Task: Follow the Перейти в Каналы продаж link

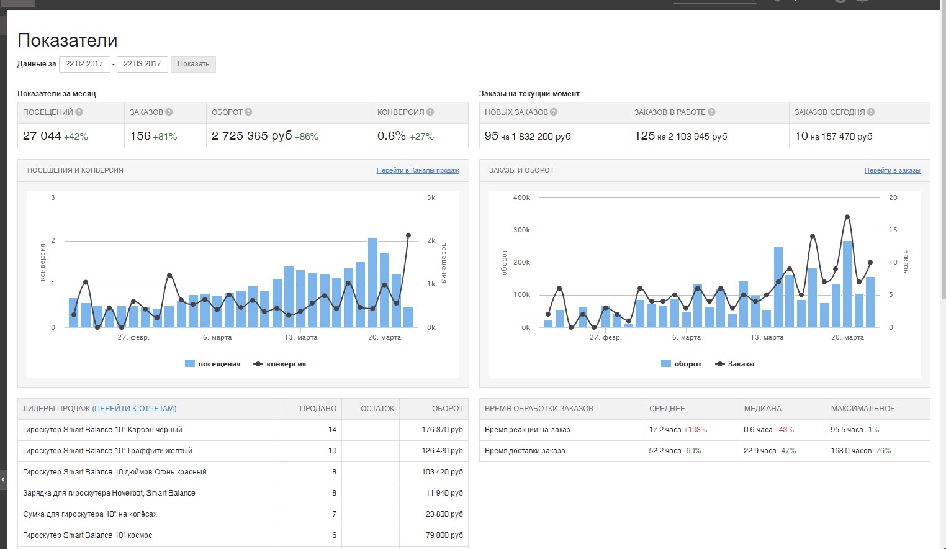Action: click(x=418, y=170)
